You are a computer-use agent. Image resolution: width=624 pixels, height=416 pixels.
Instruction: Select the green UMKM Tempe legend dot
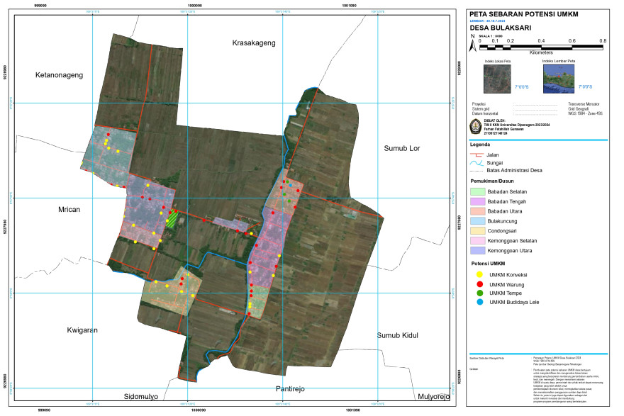[x=480, y=293]
